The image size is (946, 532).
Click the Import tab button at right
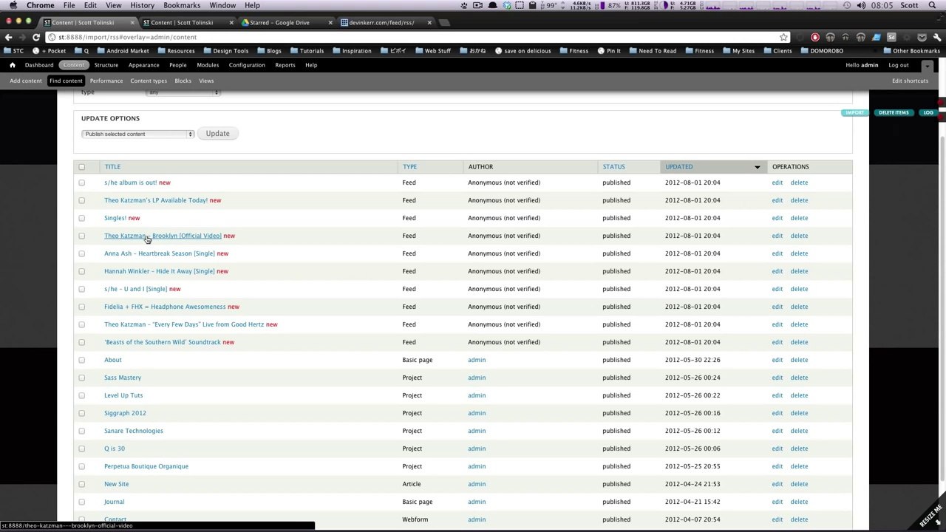coord(854,113)
